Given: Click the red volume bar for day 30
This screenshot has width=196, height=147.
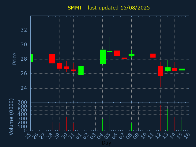Looking at the screenshot, I should coord(66,124).
